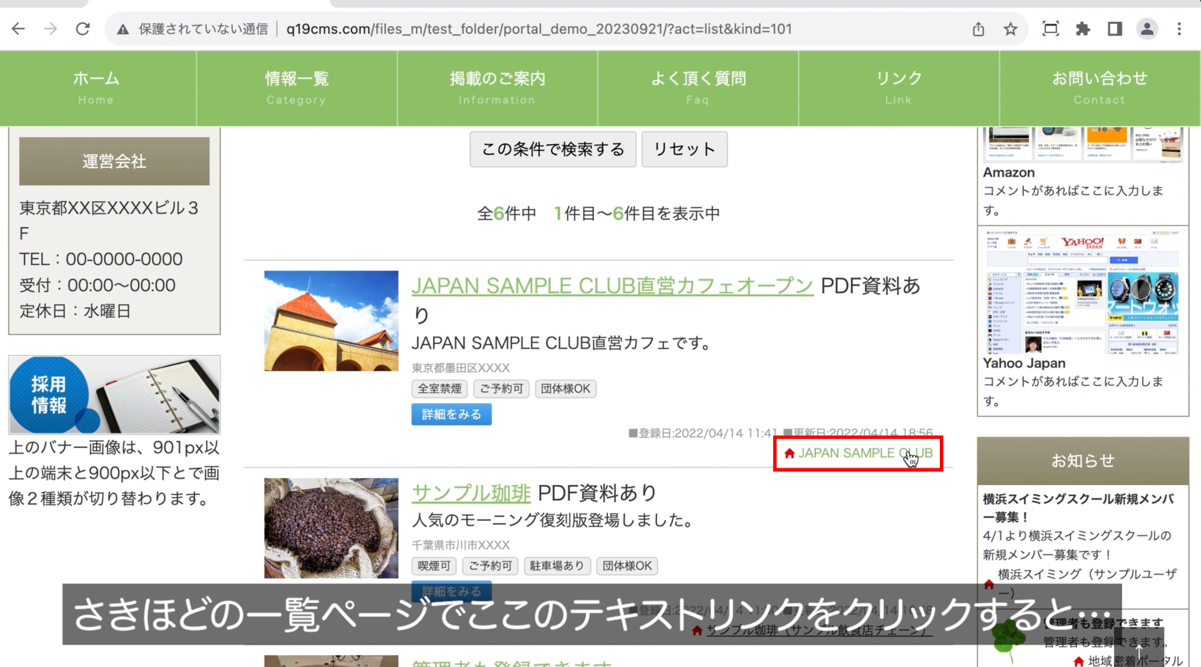1201x667 pixels.
Task: Click the 横浜スイミングスクール新規メンバー募集 news title
Action: (x=1079, y=508)
